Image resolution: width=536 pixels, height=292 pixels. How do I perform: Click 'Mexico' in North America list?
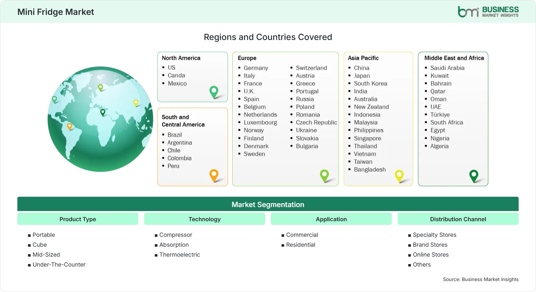pyautogui.click(x=177, y=84)
